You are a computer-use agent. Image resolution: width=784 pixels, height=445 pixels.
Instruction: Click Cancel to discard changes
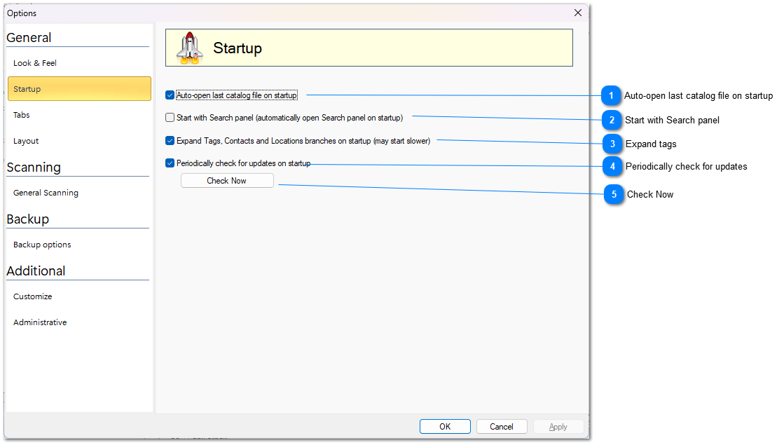(502, 426)
